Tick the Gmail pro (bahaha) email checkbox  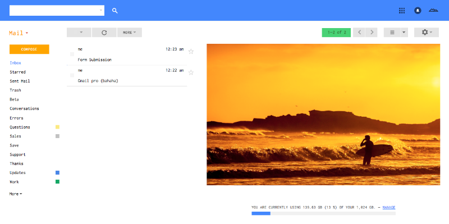click(72, 75)
